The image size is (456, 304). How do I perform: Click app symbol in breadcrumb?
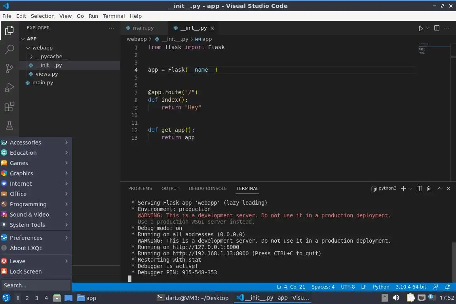coord(203,39)
